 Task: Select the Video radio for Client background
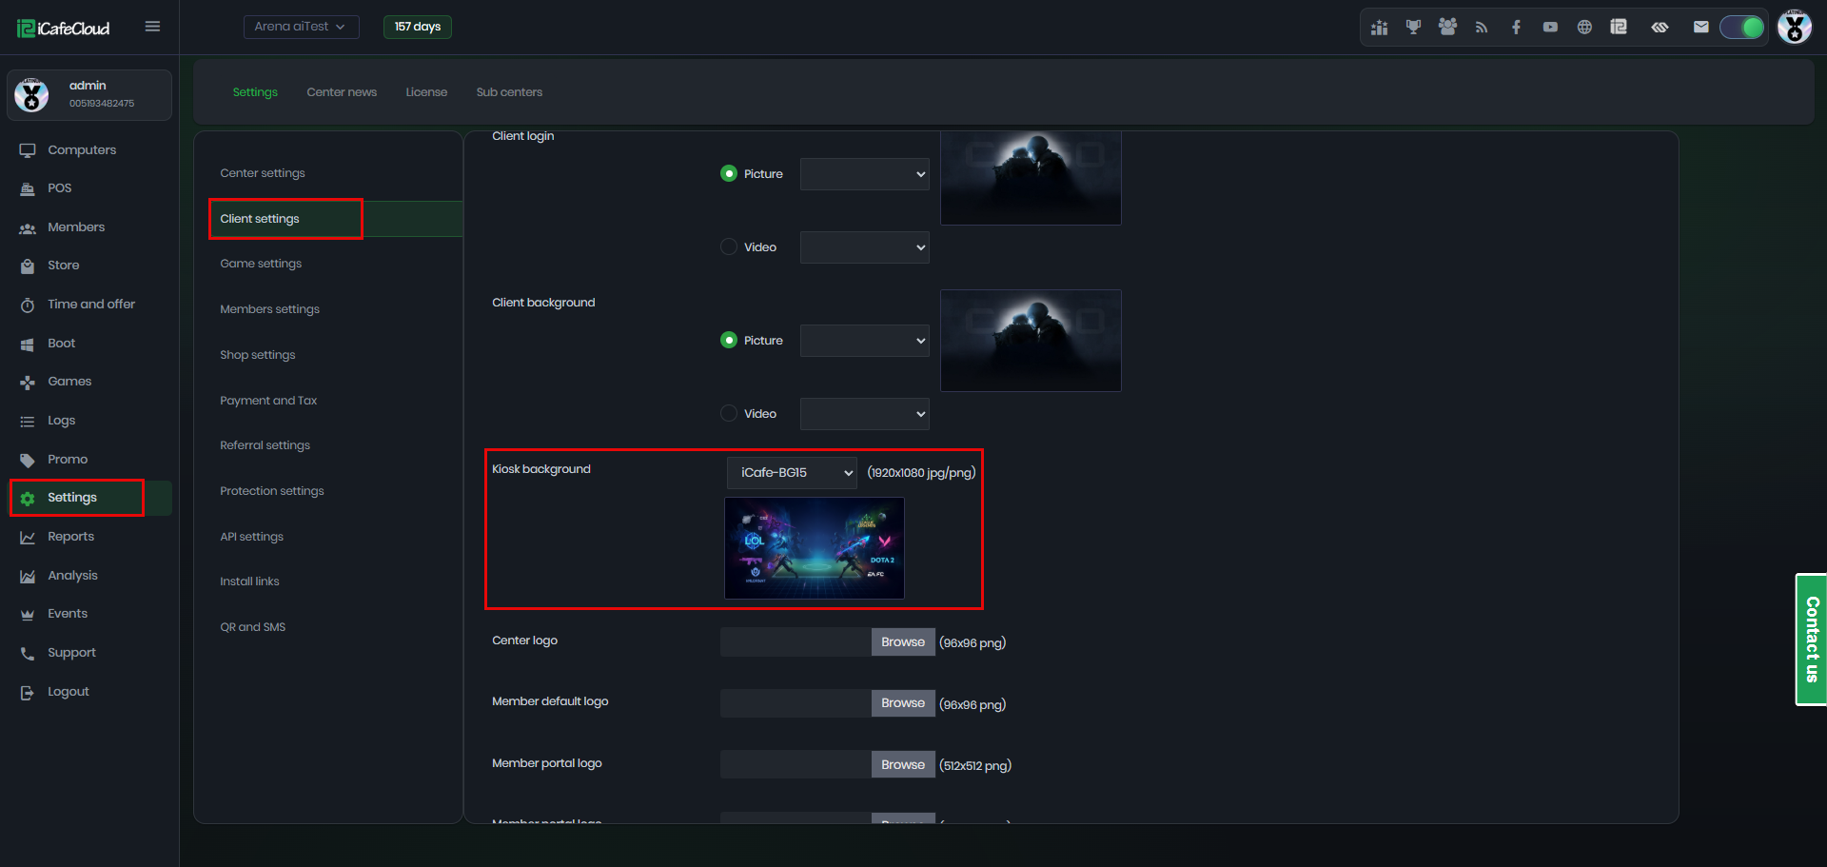coord(729,413)
